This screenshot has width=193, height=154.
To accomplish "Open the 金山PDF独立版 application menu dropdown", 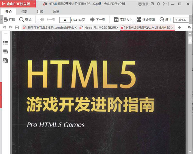I will [x=34, y=4].
